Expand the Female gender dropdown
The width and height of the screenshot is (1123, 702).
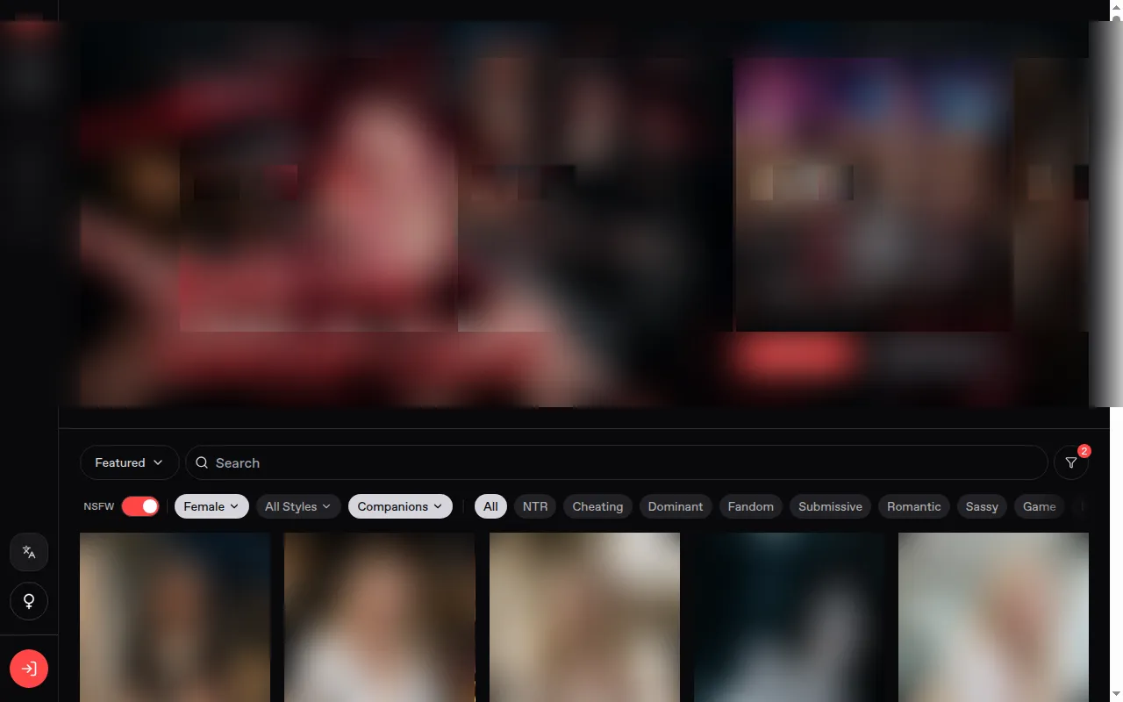(x=211, y=506)
